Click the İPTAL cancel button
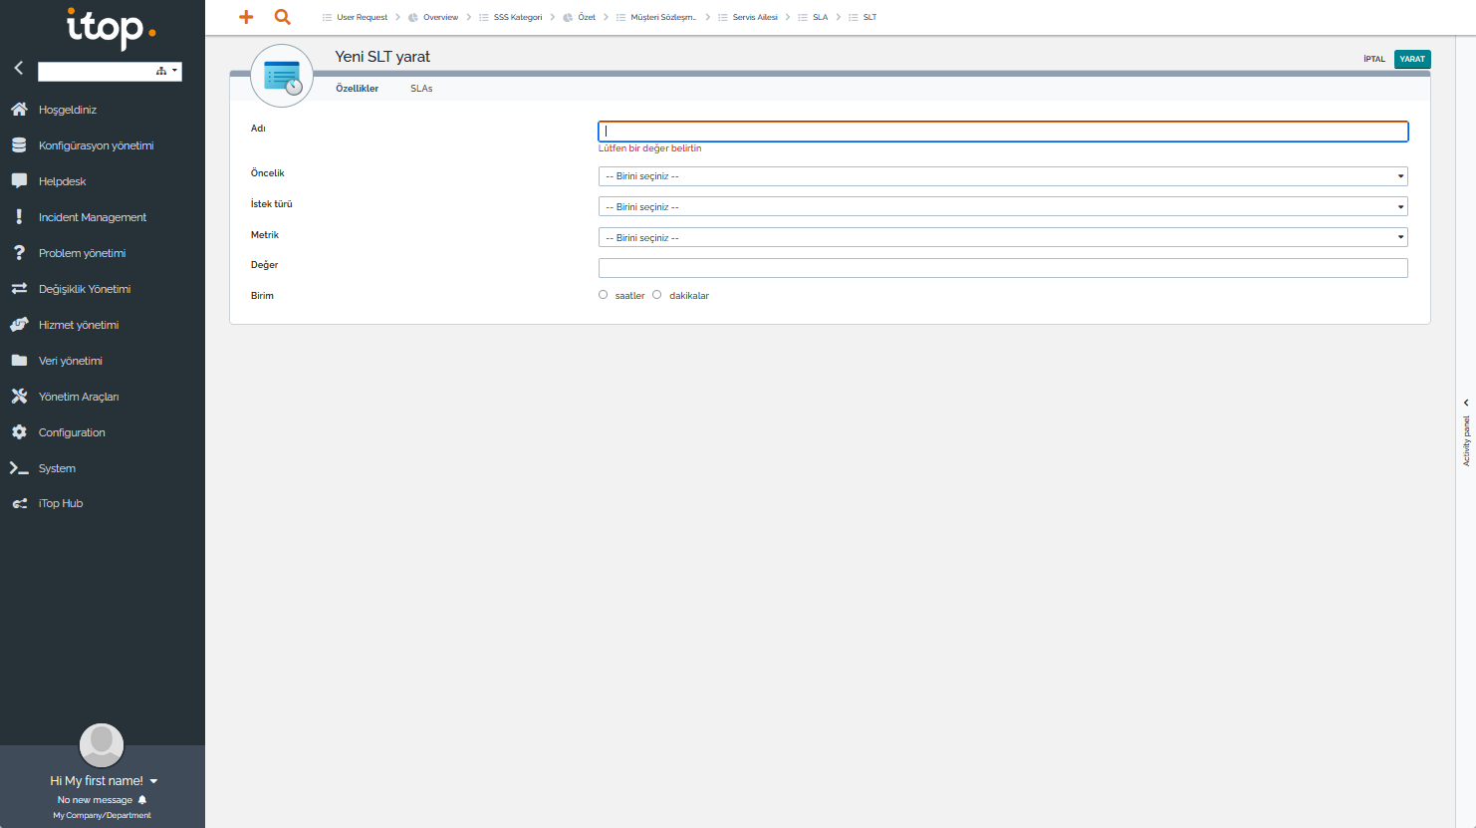This screenshot has width=1476, height=828. tap(1374, 59)
